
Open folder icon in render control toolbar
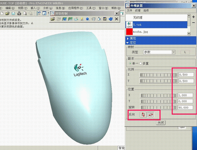(x=53, y=19)
